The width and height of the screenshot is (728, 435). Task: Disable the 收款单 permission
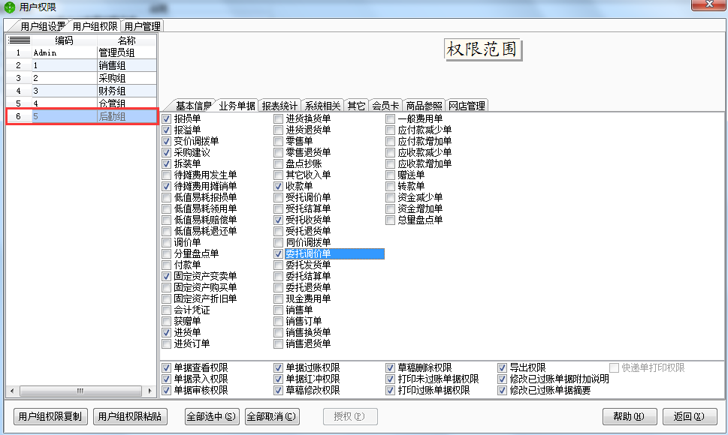[x=278, y=185]
